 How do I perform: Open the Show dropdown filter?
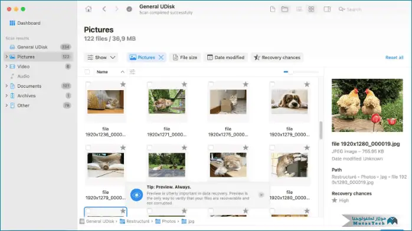[x=101, y=57]
